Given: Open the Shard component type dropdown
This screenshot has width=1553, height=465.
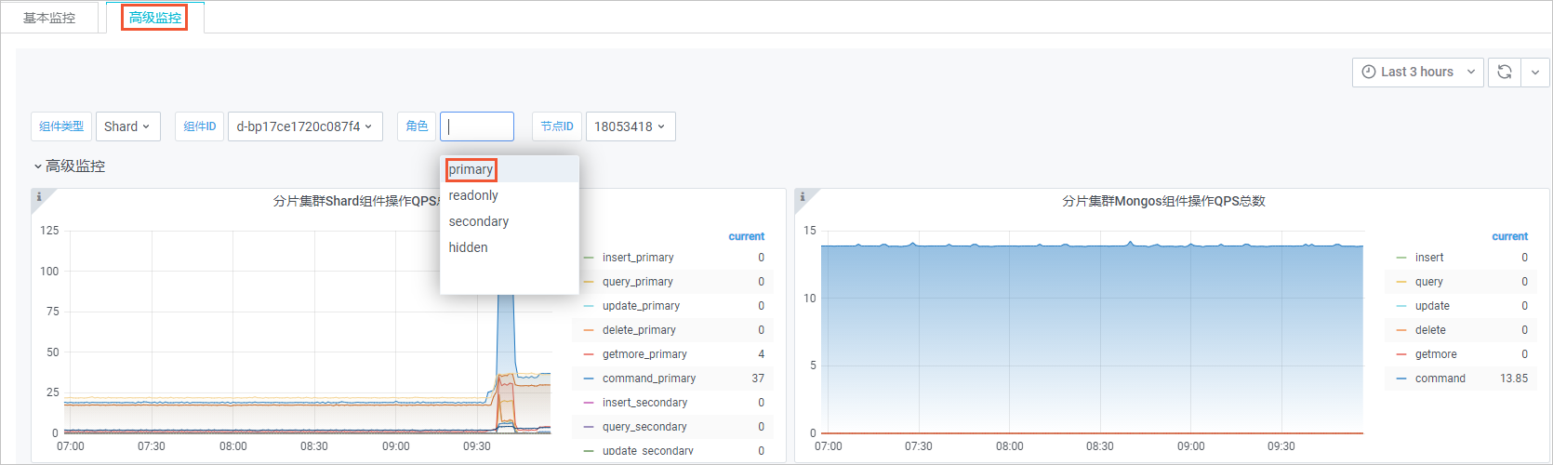Looking at the screenshot, I should coord(127,126).
